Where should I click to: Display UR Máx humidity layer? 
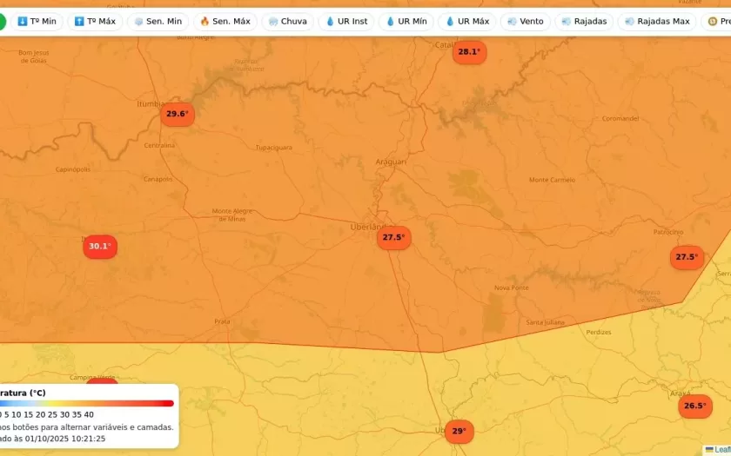pos(466,21)
